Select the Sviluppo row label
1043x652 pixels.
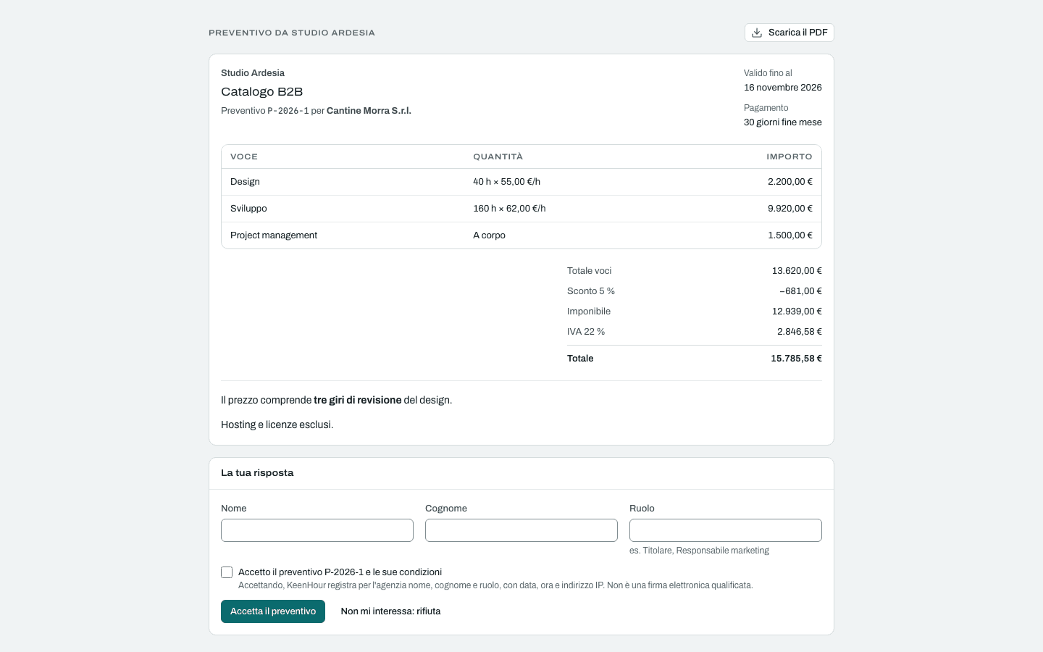(248, 209)
